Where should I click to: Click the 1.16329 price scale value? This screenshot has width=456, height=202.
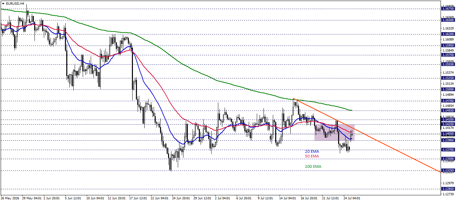[448, 28]
